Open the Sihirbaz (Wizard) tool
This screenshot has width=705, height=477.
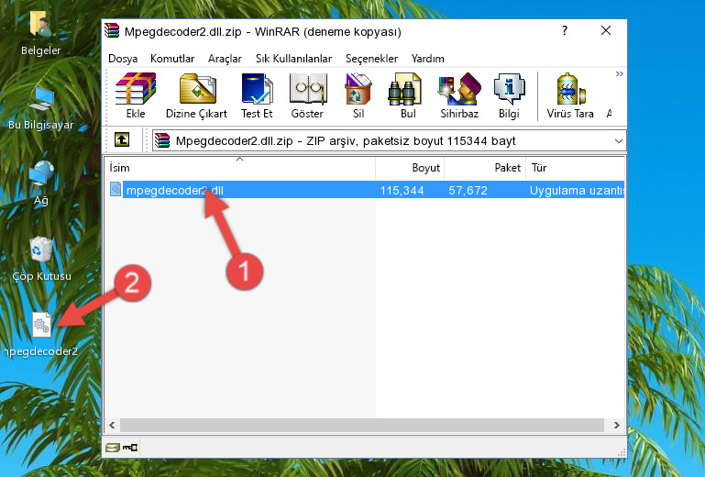click(x=459, y=95)
